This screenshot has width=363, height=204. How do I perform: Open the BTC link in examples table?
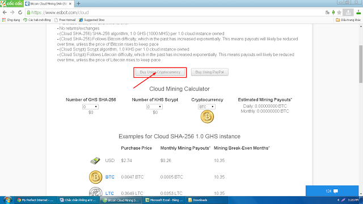109,177
